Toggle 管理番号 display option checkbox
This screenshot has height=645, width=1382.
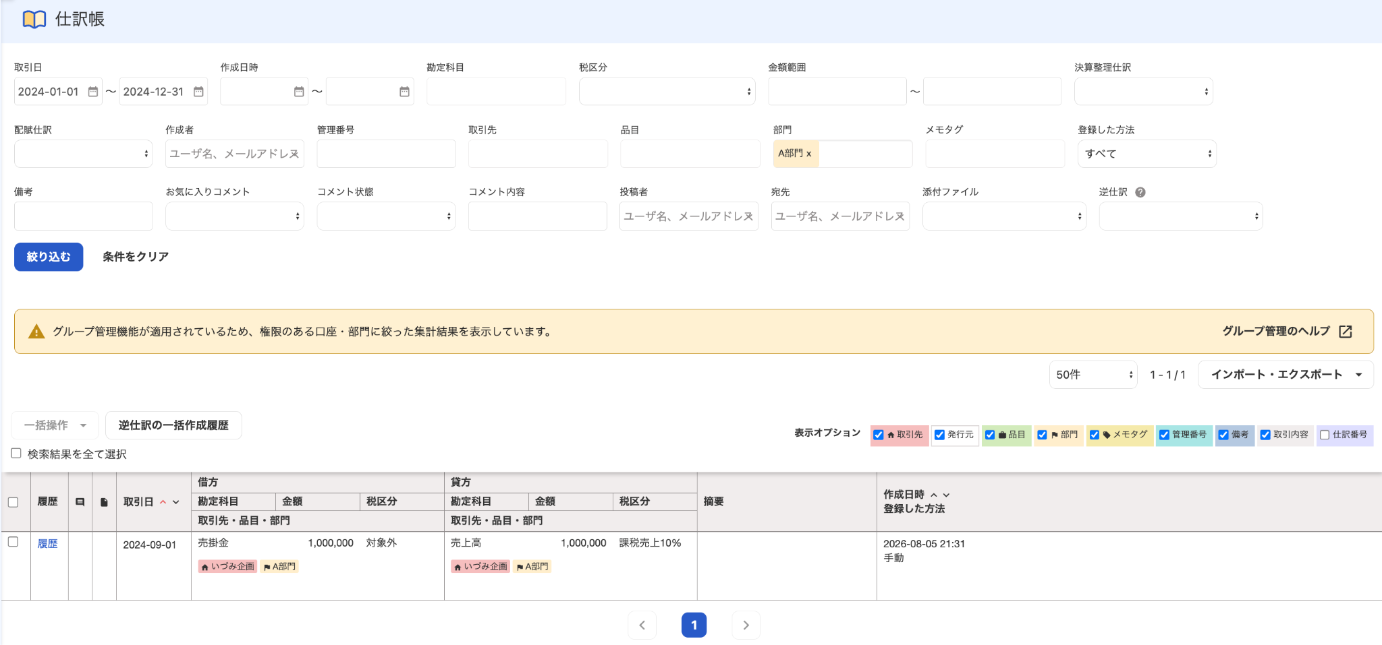1164,435
